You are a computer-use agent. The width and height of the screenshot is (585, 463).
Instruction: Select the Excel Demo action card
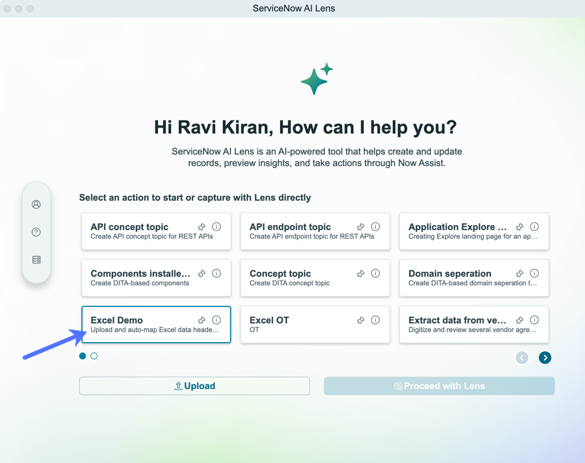[156, 324]
